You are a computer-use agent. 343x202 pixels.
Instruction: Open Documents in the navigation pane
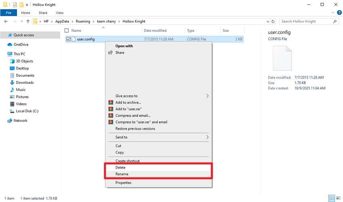pos(25,76)
